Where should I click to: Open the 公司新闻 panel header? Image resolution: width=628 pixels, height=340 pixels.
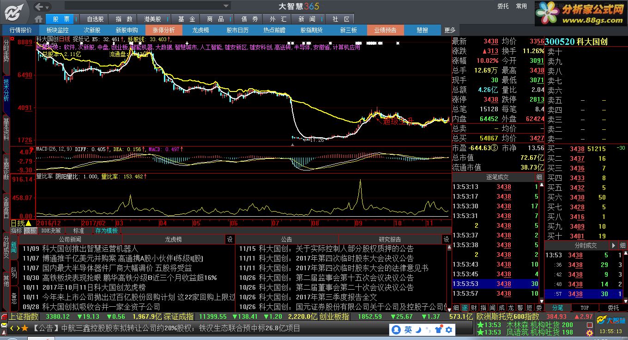coord(70,239)
